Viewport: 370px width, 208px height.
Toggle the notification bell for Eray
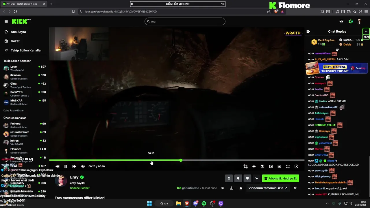point(238,179)
